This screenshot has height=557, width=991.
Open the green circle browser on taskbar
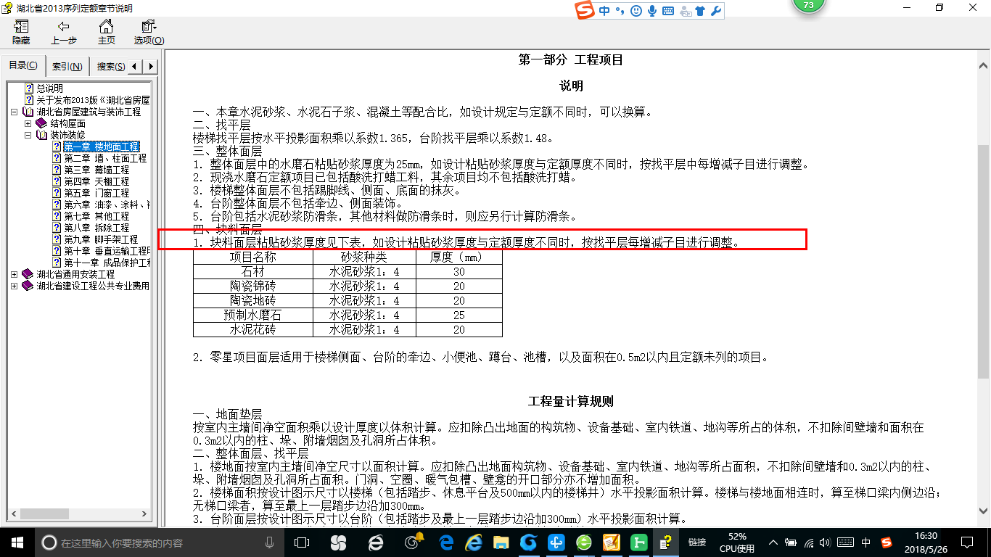point(584,542)
